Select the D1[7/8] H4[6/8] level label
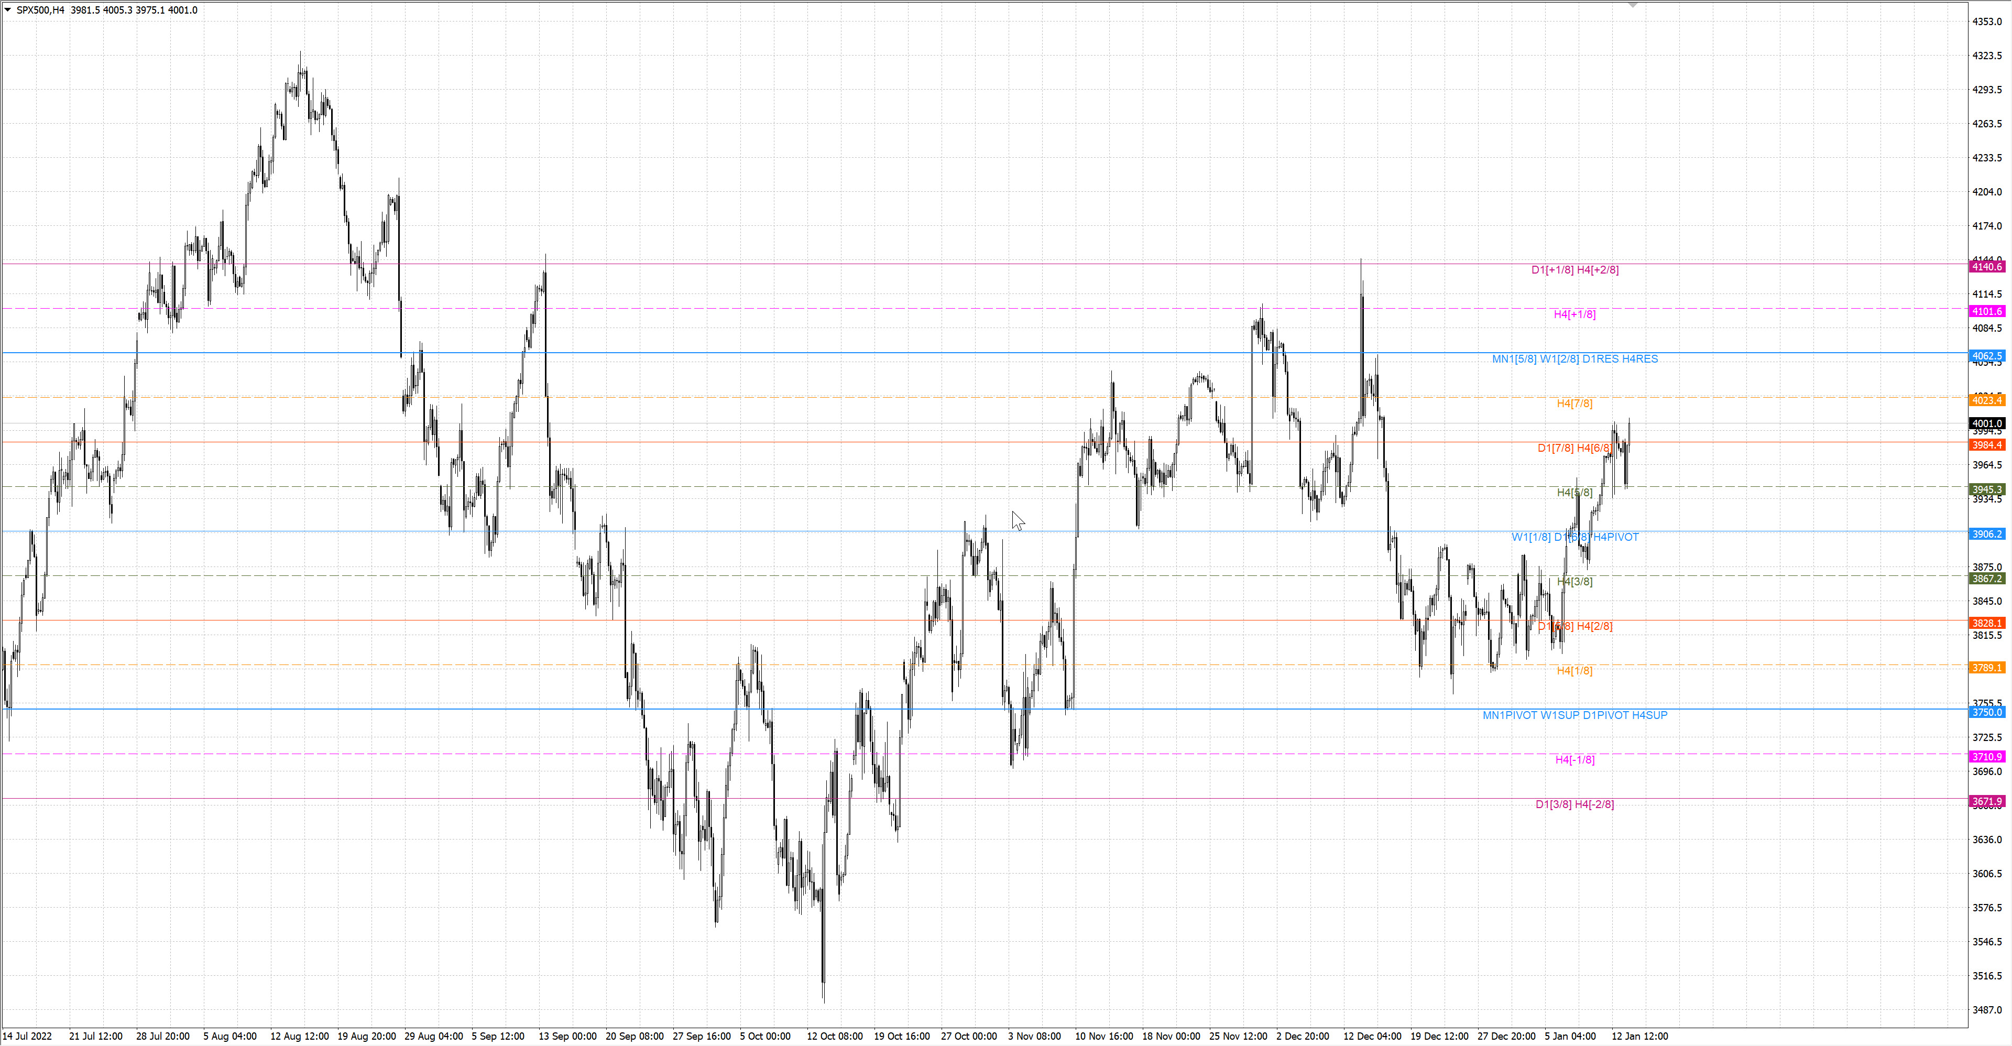Screen dimensions: 2012x1046 [1574, 448]
